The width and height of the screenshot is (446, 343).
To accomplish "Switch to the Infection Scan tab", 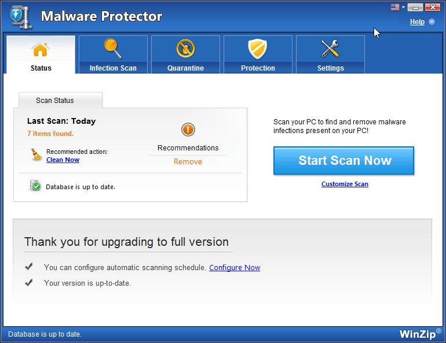I will pyautogui.click(x=113, y=68).
